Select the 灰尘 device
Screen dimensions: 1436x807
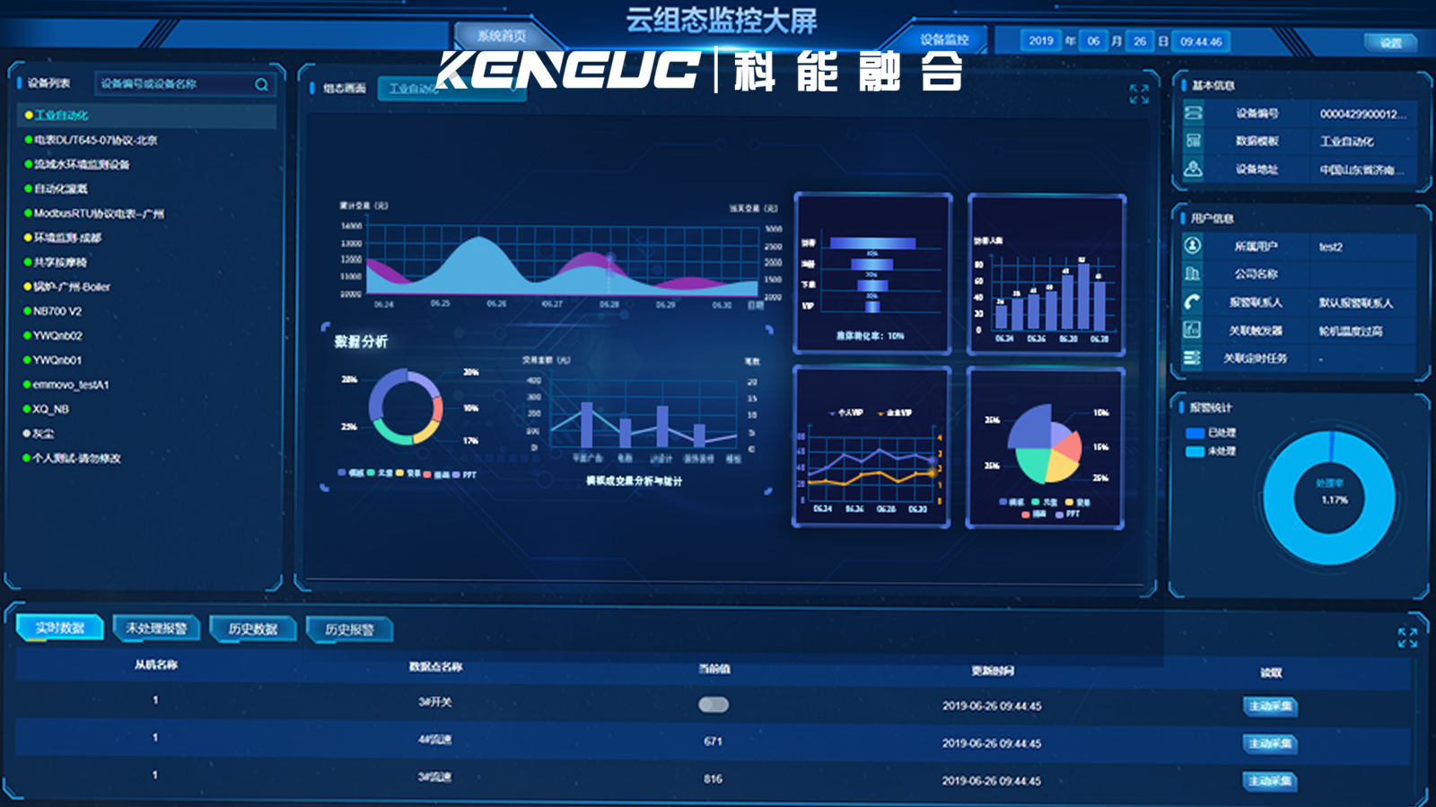43,433
